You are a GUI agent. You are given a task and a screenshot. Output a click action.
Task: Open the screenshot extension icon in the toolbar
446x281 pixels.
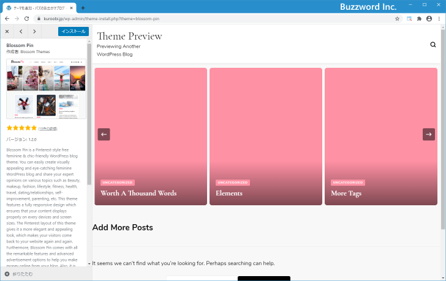click(409, 19)
